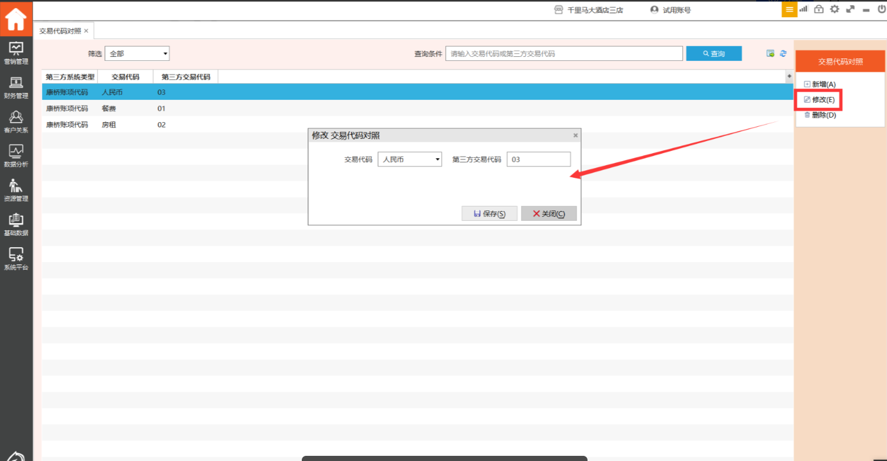Viewport: 887px width, 461px height.
Task: Click the orange home icon
Action: point(16,19)
